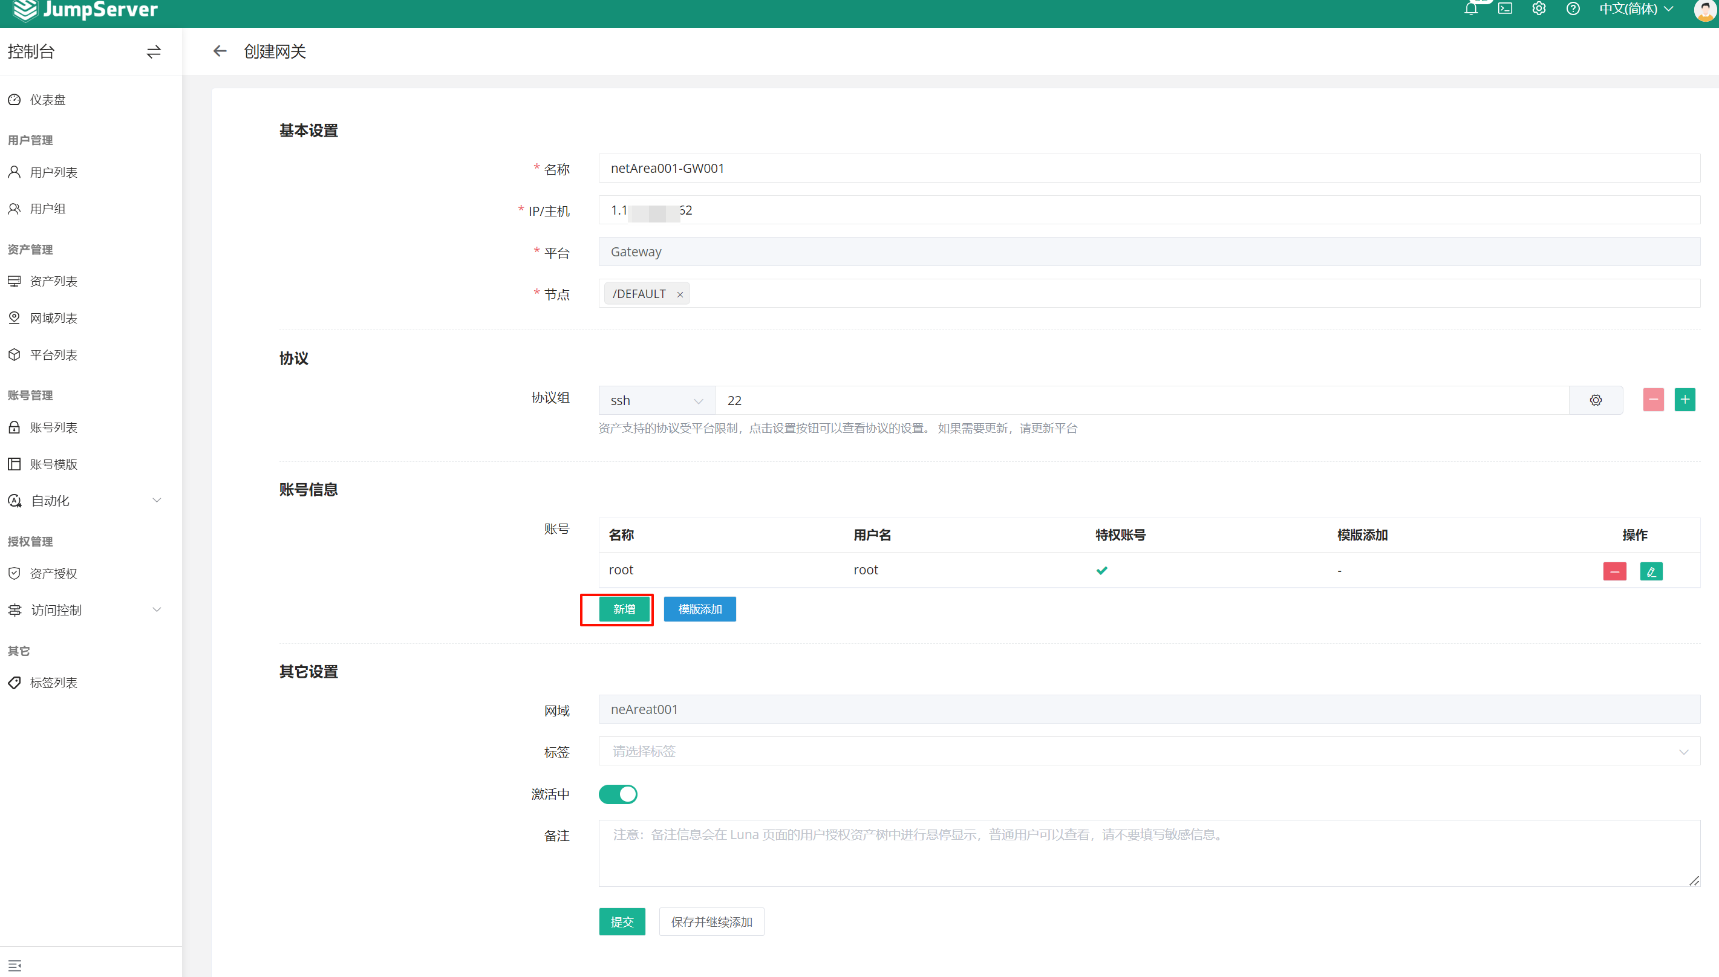Open the ssh protocol dropdown

656,401
